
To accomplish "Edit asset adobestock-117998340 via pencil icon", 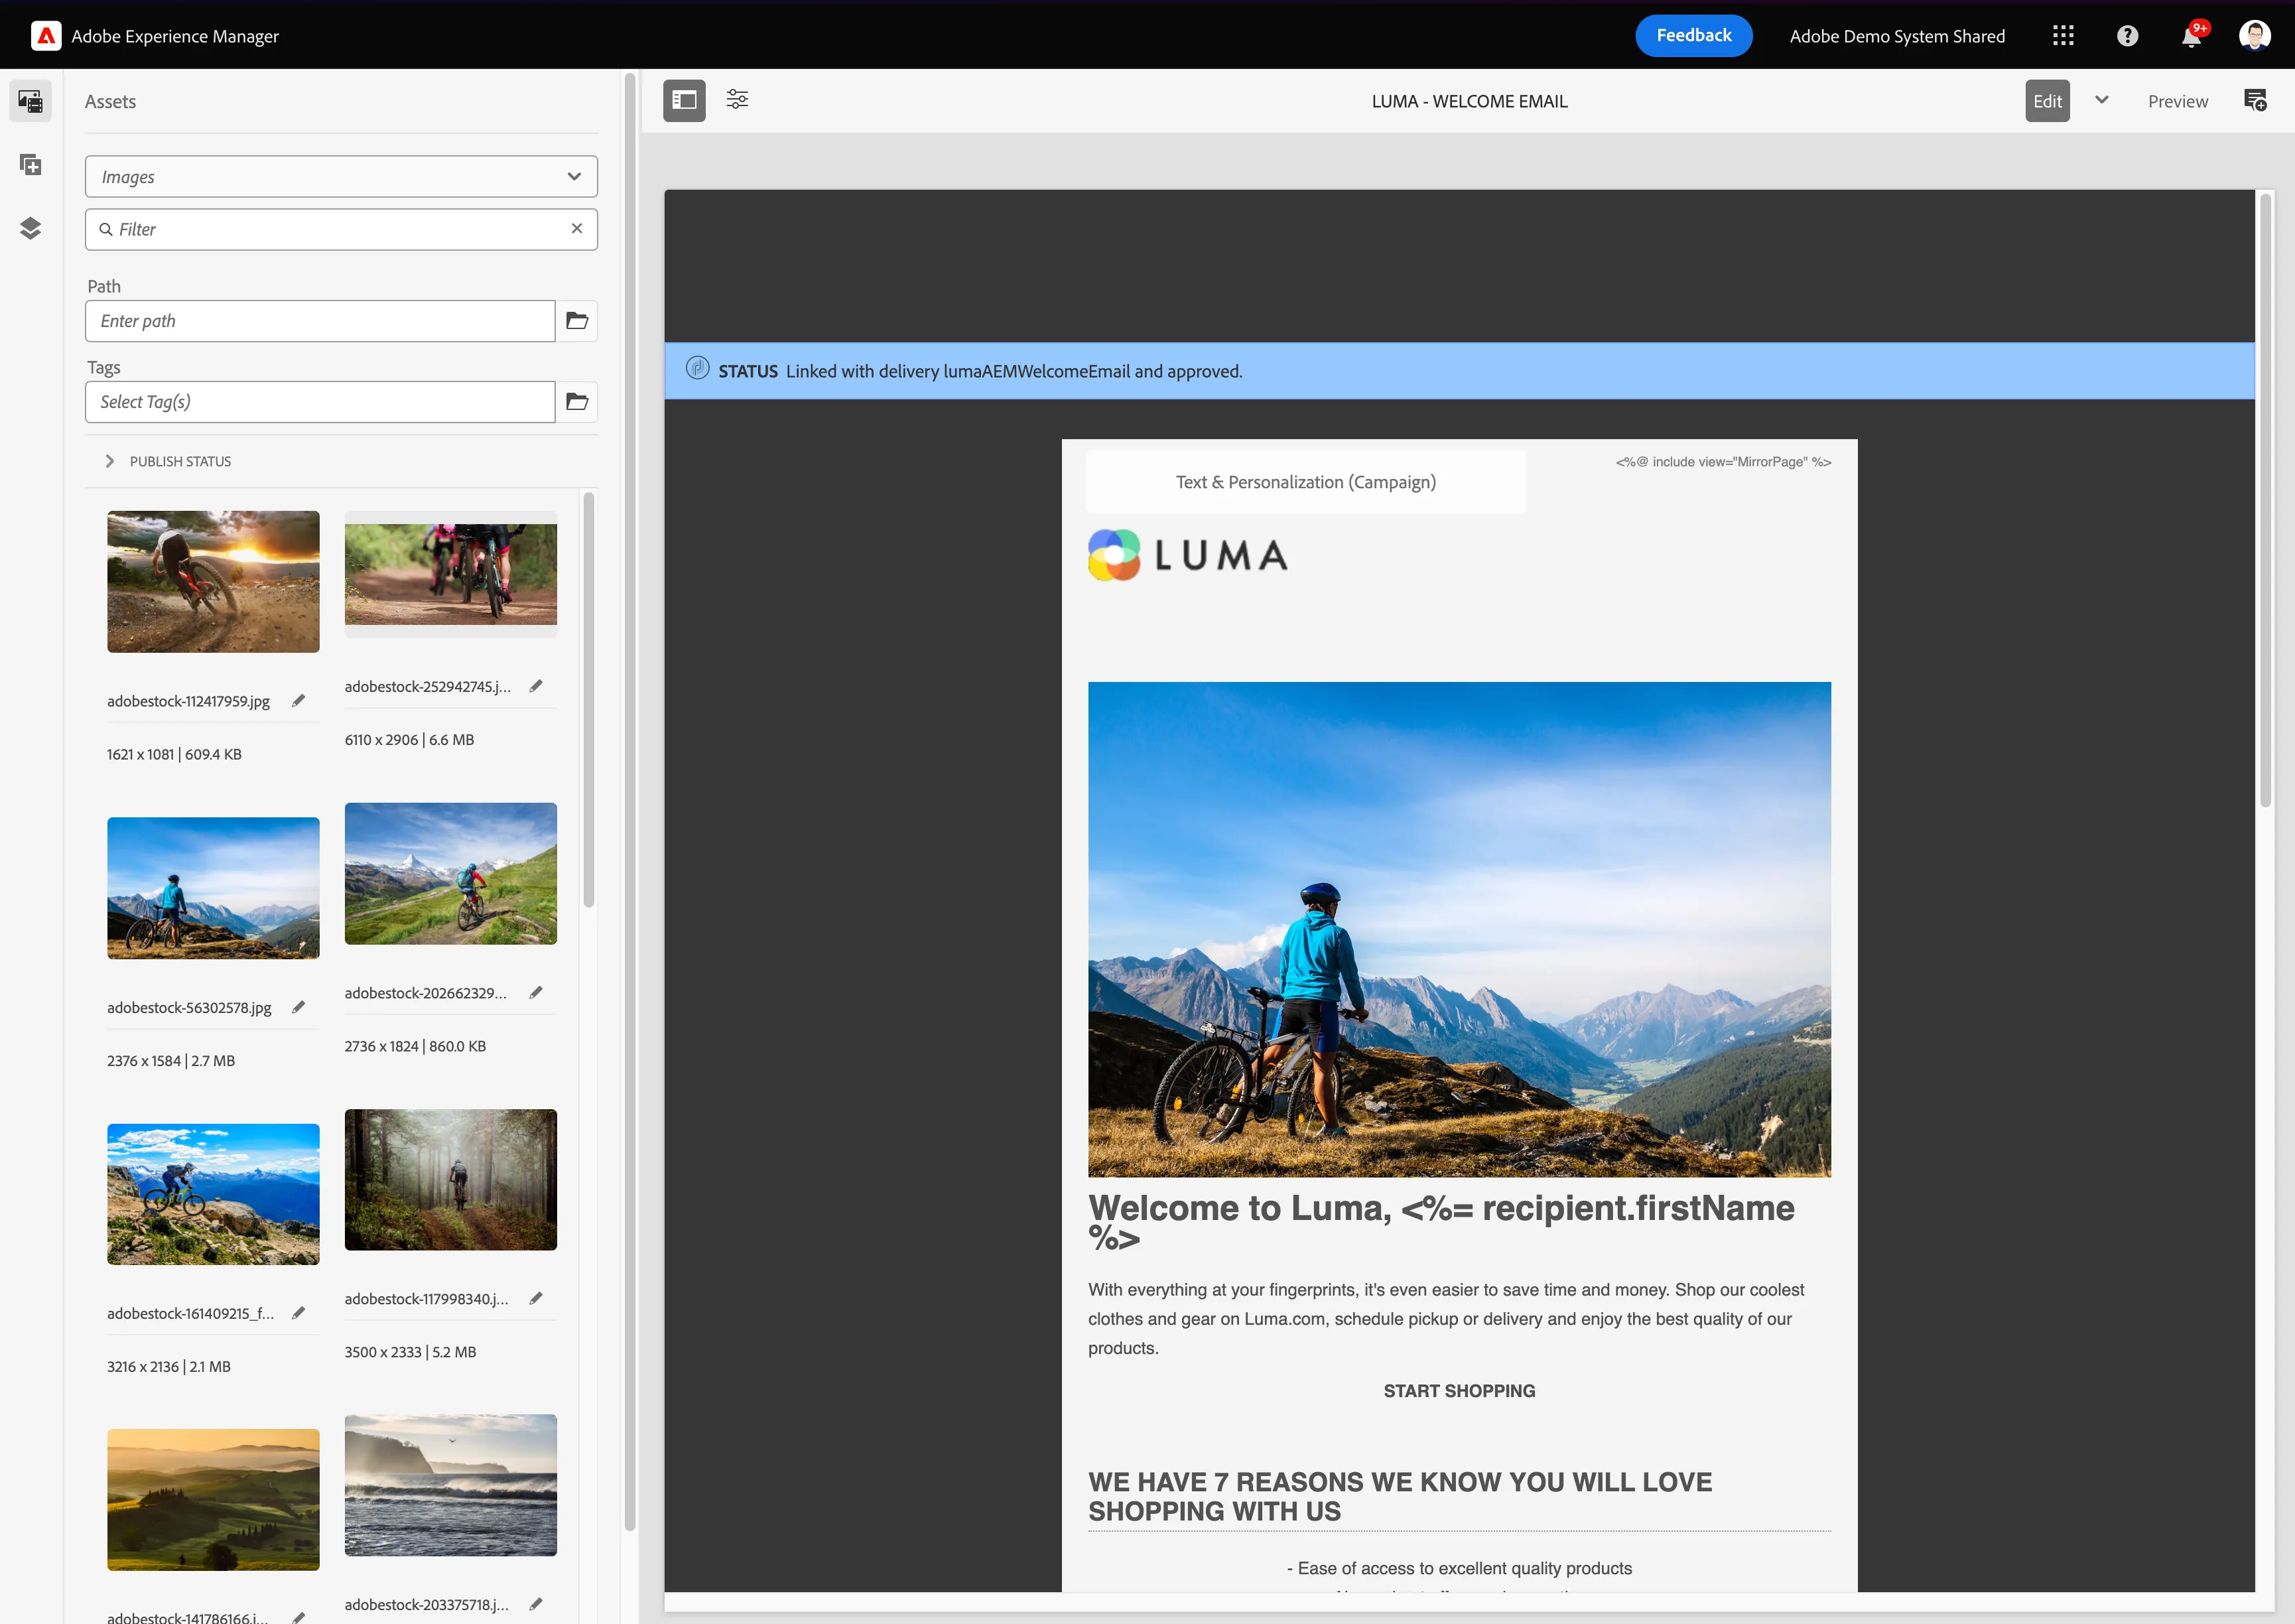I will [x=536, y=1299].
